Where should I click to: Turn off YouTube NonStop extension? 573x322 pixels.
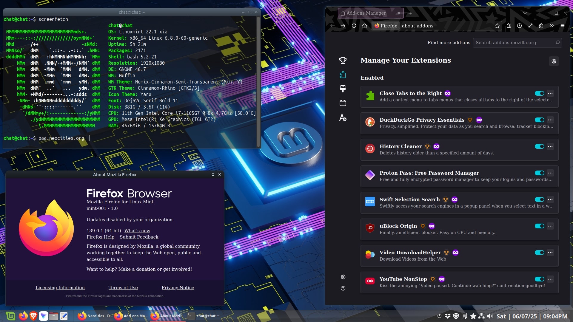tap(539, 279)
